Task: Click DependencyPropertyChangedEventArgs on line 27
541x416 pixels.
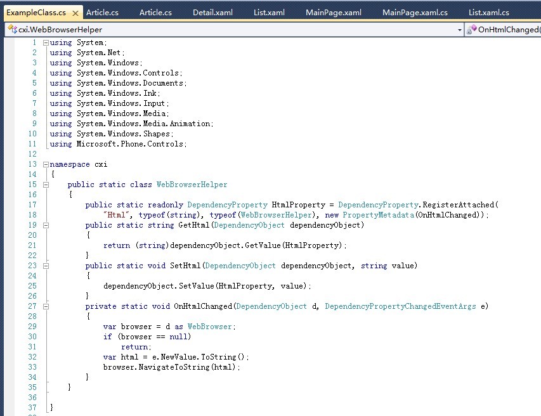Action: (400, 306)
